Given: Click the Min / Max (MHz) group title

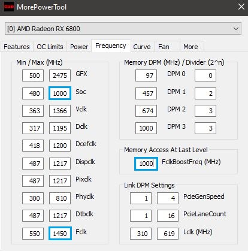Looking at the screenshot, I should pyautogui.click(x=40, y=62).
